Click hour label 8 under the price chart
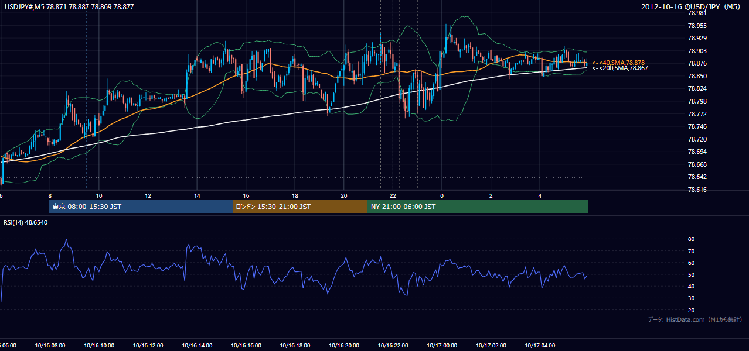 click(x=50, y=196)
